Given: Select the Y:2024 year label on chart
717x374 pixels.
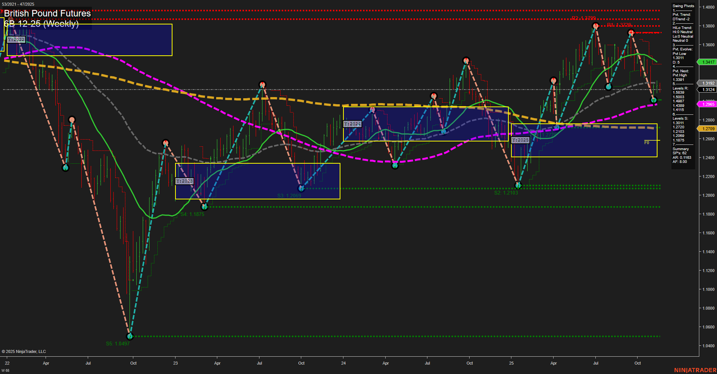Looking at the screenshot, I should tap(352, 123).
